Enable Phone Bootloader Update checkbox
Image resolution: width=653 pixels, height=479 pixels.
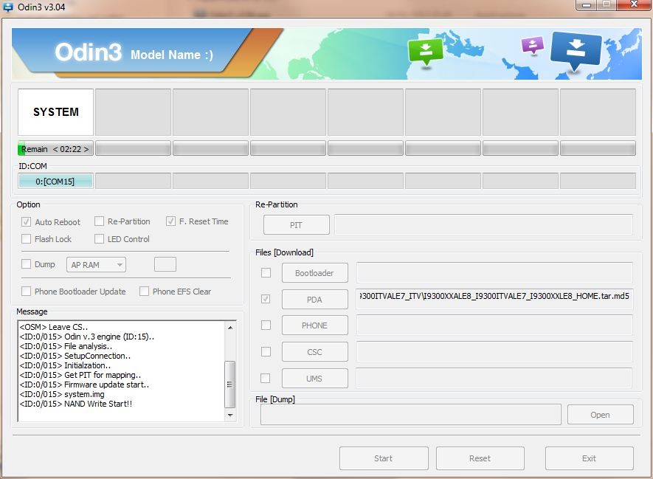coord(27,291)
